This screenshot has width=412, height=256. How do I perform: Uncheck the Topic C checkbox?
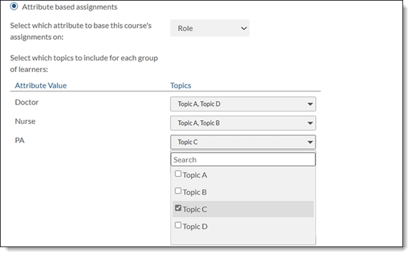(x=178, y=209)
